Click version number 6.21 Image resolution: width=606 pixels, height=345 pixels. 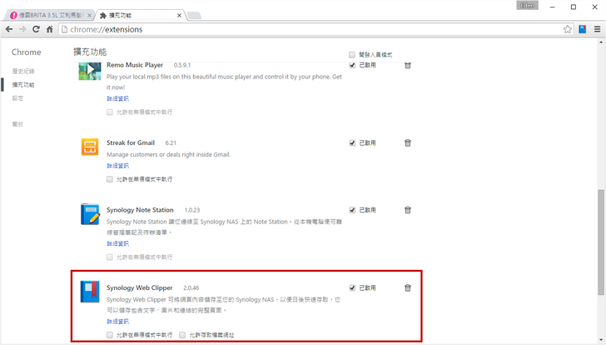[x=171, y=143]
